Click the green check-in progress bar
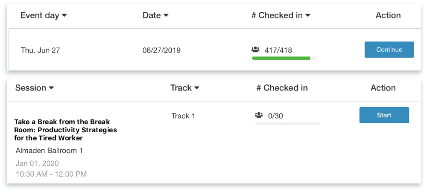Screen dimensions: 427x192 tap(281, 58)
